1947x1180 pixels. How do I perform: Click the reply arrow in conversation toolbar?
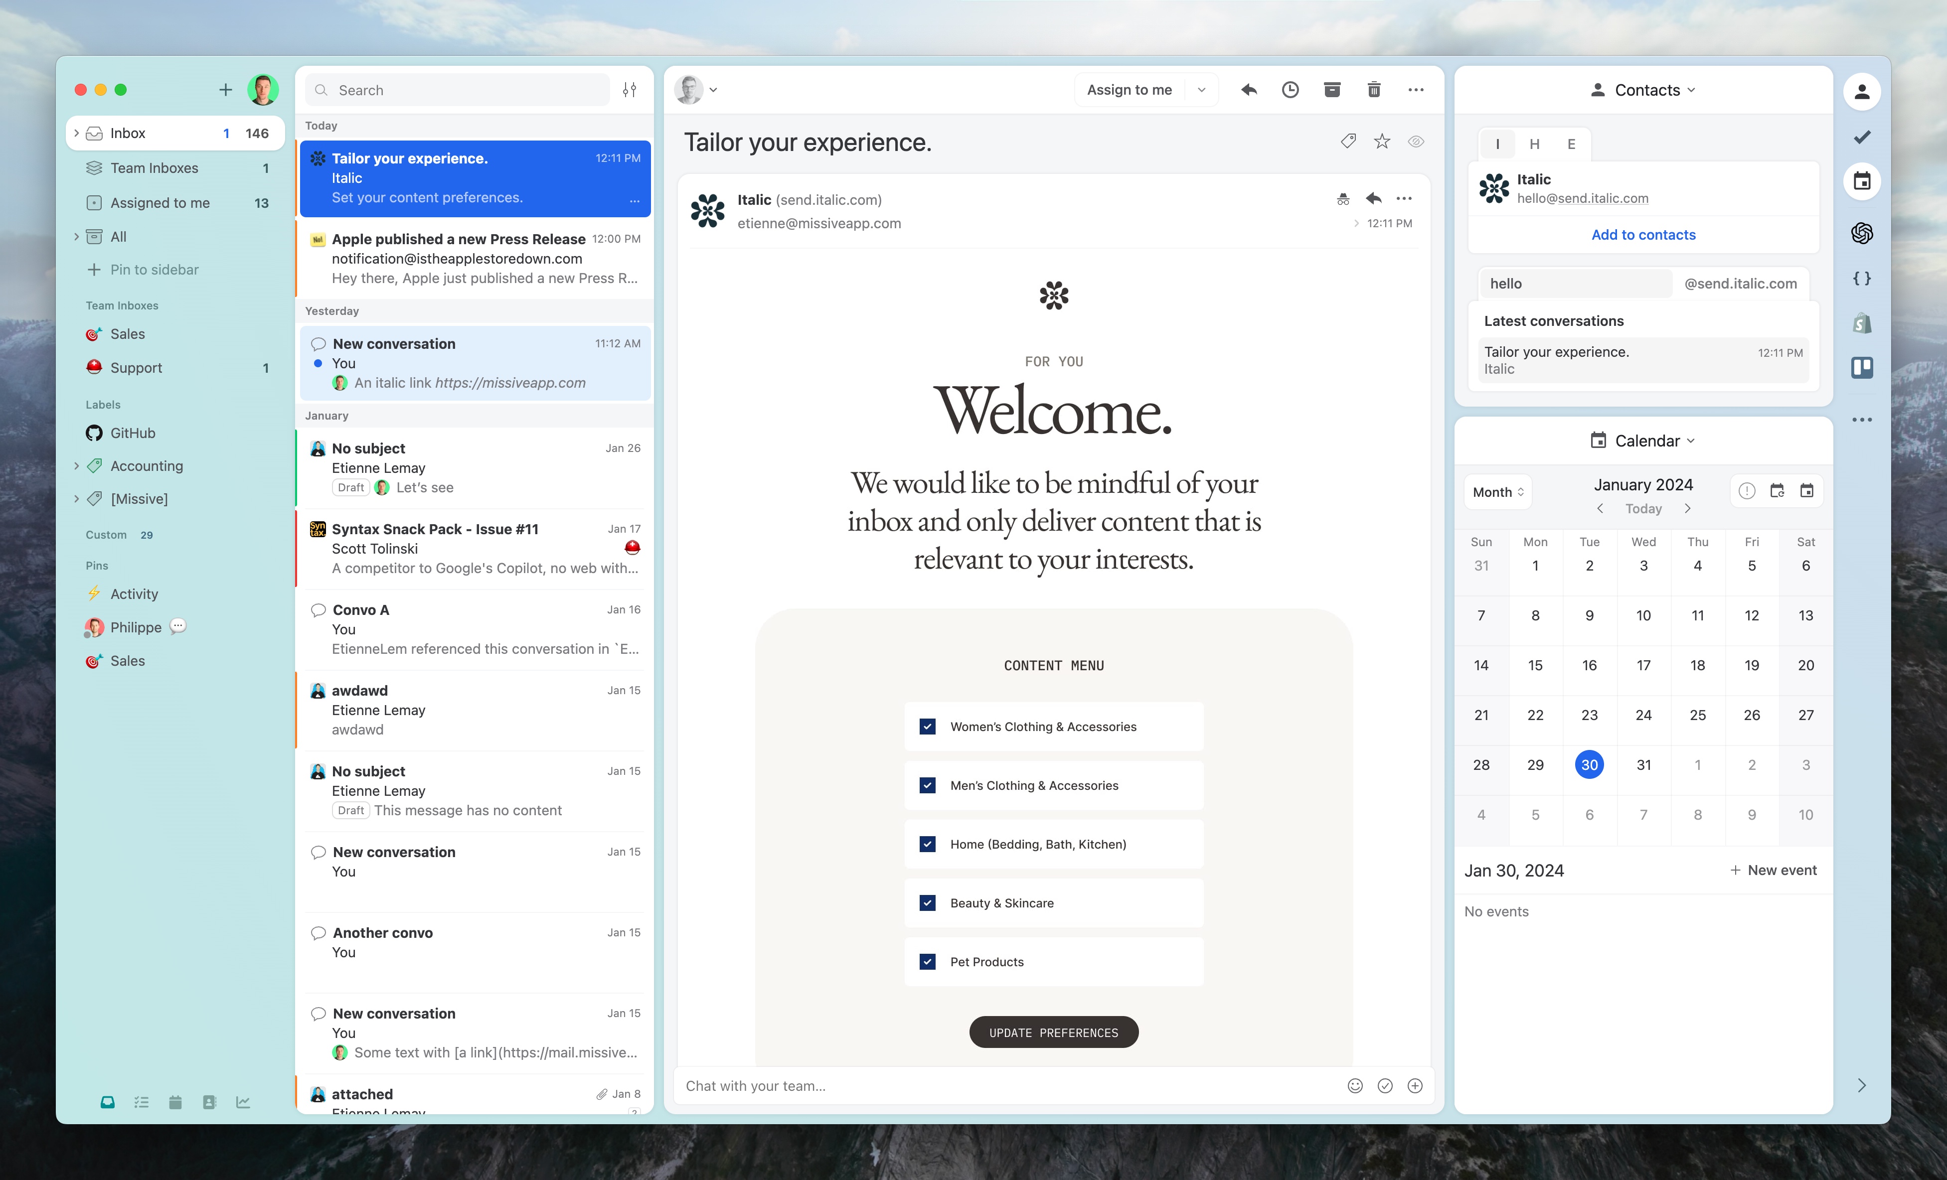[x=1249, y=90]
